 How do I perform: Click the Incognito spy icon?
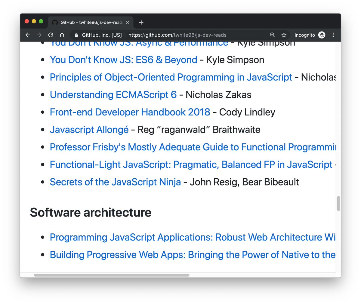tap(322, 35)
